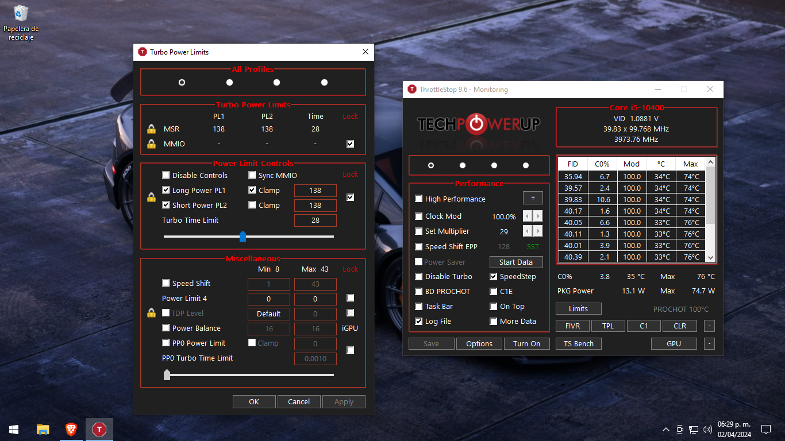This screenshot has height=441, width=785.
Task: Click the Turbo Time Limit slider handle
Action: coord(243,236)
